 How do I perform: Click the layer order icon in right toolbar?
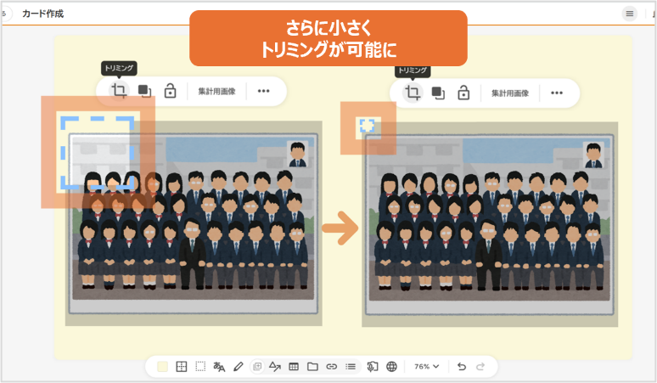[x=438, y=93]
